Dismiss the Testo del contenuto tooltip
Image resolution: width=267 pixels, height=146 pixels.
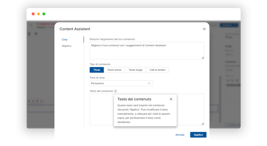point(171,99)
